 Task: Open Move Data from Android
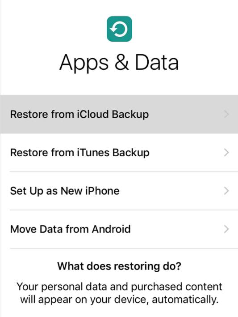pos(119,229)
